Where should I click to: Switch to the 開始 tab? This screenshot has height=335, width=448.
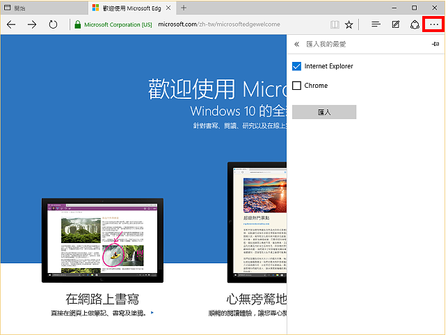pyautogui.click(x=45, y=8)
